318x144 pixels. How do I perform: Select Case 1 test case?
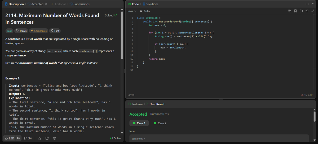[x=139, y=123]
